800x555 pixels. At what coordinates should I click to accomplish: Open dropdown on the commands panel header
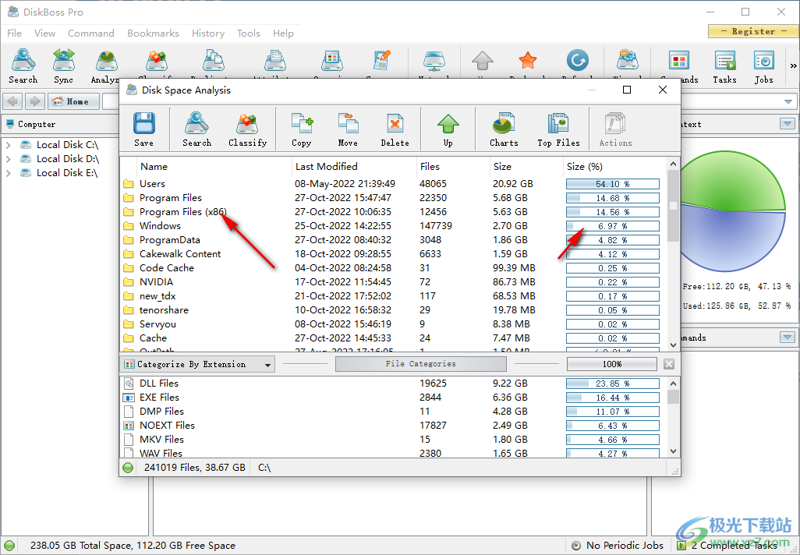(x=788, y=338)
